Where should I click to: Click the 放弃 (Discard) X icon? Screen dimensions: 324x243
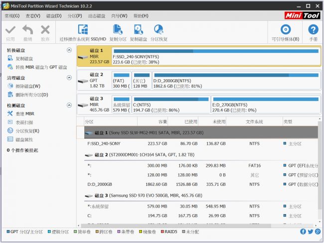(x=45, y=30)
